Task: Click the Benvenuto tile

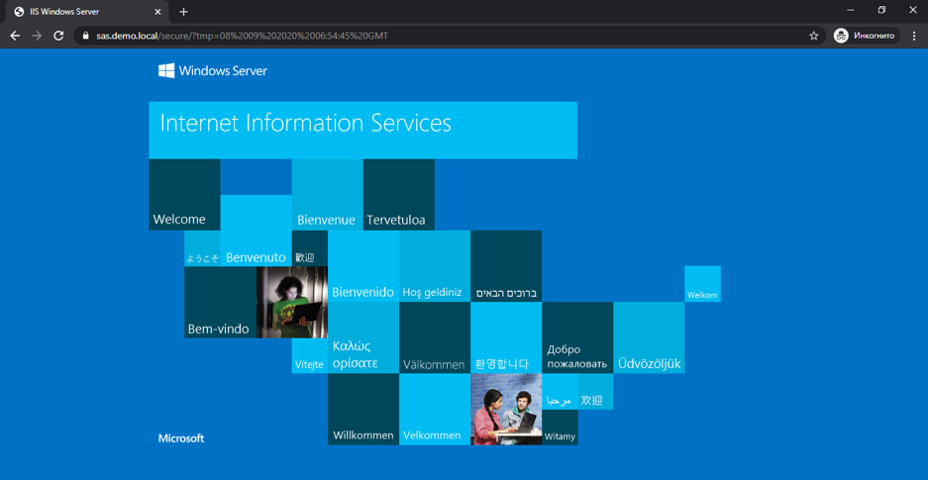Action: click(x=256, y=231)
